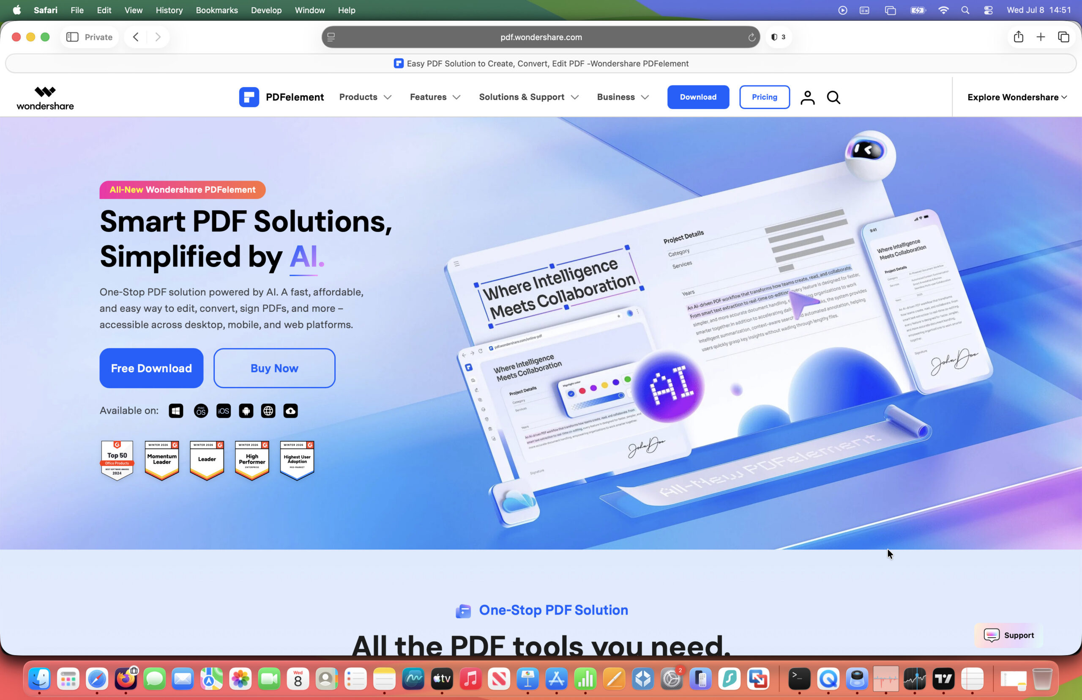Select the macOS platform icon
The width and height of the screenshot is (1082, 700).
(x=201, y=411)
